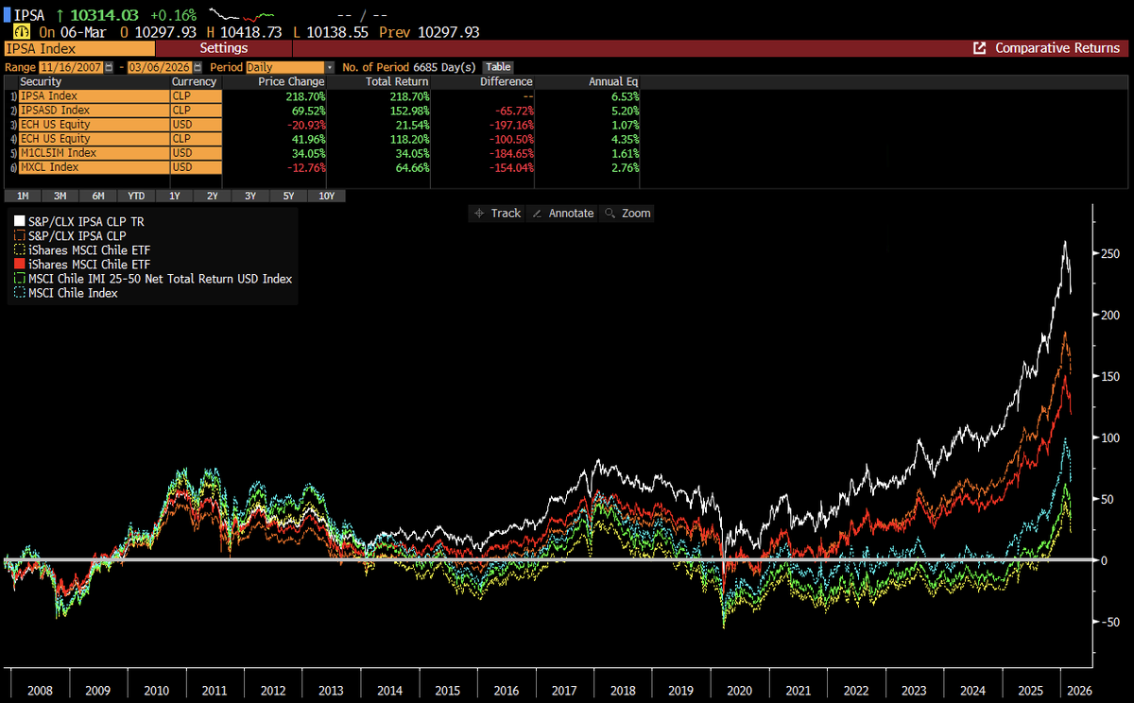Select the 6M range tab
Viewport: 1134px width, 703px height.
[x=97, y=197]
